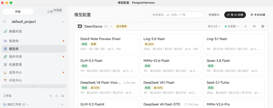The width and height of the screenshot is (273, 108).
Task: Click the 11.7M toks usage label
Action: point(192,104)
